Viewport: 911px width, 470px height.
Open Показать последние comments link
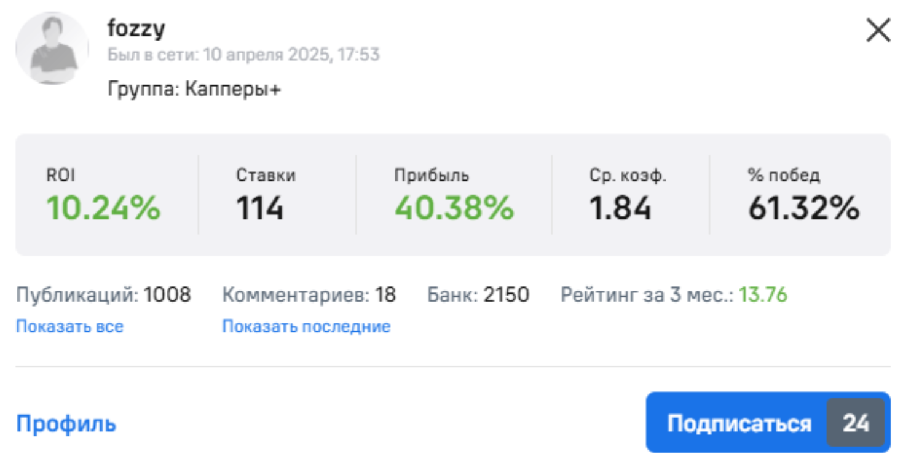coord(306,326)
